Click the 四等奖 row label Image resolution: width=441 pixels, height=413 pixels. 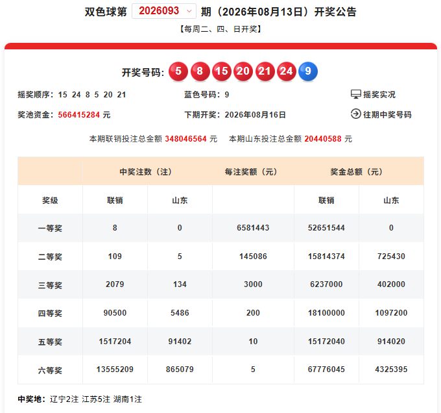(50, 313)
